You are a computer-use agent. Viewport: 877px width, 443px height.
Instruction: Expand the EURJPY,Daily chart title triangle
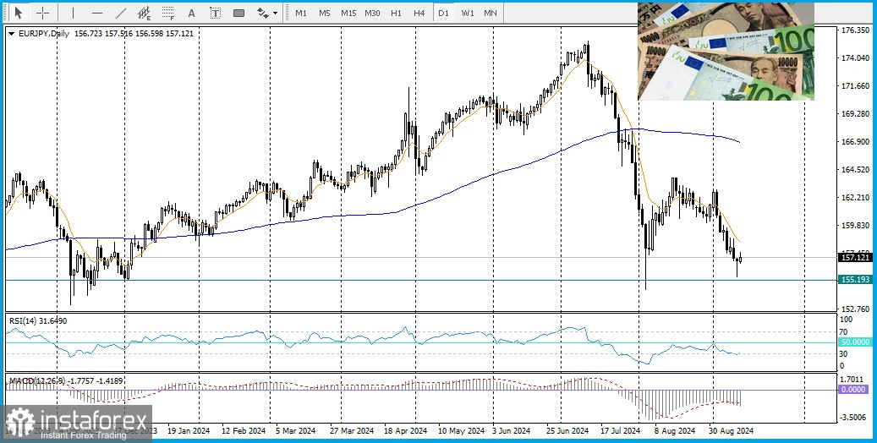(12, 34)
